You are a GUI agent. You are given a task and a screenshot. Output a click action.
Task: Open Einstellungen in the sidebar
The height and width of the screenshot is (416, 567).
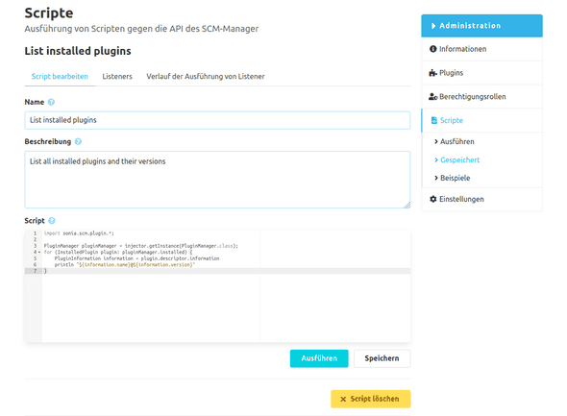click(481, 199)
